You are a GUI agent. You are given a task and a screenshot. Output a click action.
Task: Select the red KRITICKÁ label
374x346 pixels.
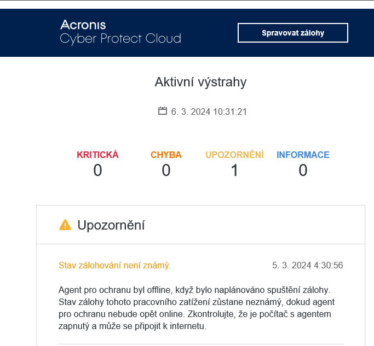[97, 155]
